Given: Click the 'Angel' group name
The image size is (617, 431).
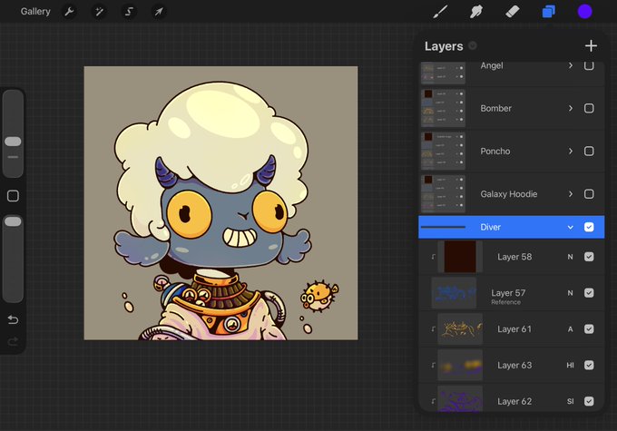Looking at the screenshot, I should 492,65.
